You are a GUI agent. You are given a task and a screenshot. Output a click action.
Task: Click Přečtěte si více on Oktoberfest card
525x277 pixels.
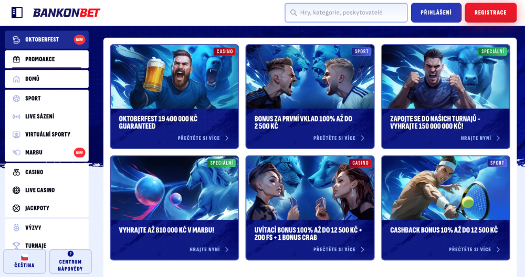click(x=198, y=138)
